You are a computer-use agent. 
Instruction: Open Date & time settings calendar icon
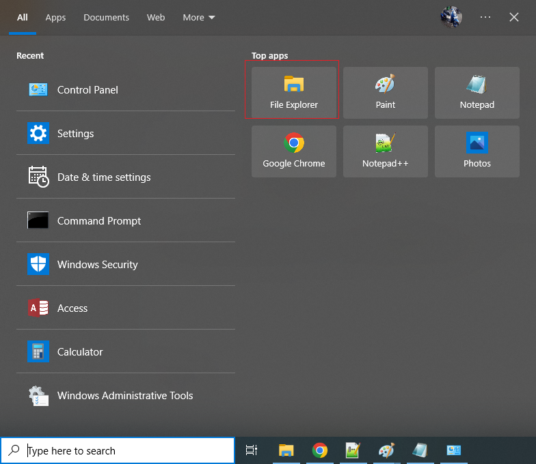38,177
